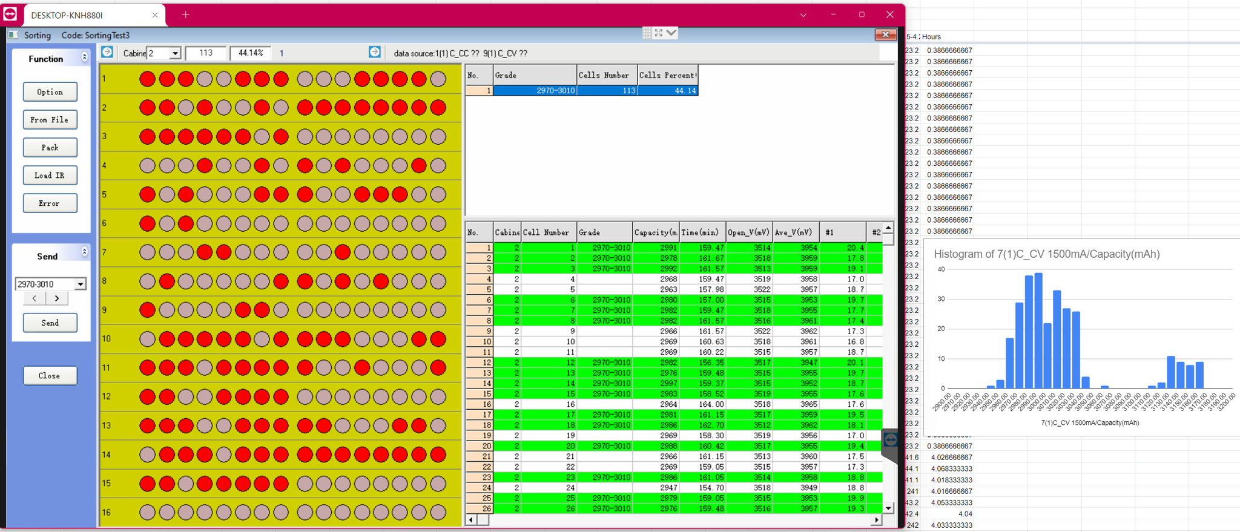Click the histogram x-axis title label

coord(1090,423)
